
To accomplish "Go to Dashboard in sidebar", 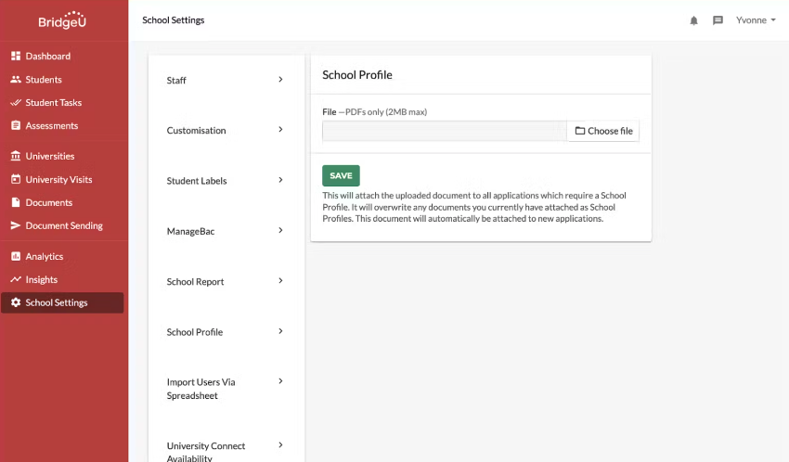I will (x=47, y=56).
